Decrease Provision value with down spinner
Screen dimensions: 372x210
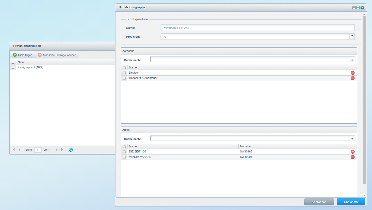click(352, 38)
